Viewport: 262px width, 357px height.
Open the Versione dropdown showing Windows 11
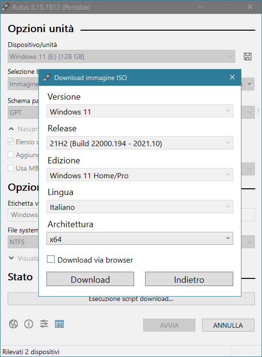pos(140,111)
